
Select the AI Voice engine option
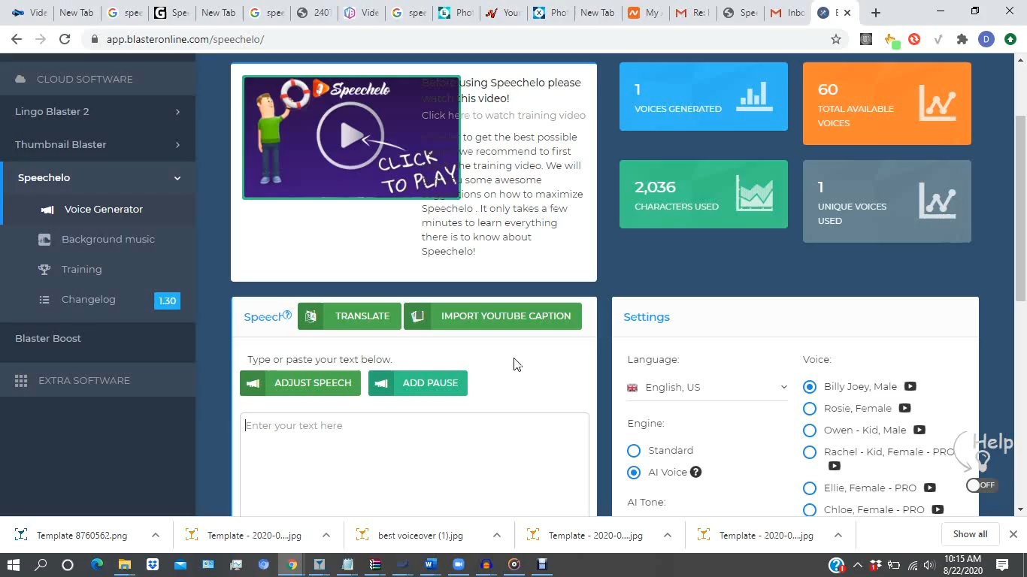coord(634,473)
